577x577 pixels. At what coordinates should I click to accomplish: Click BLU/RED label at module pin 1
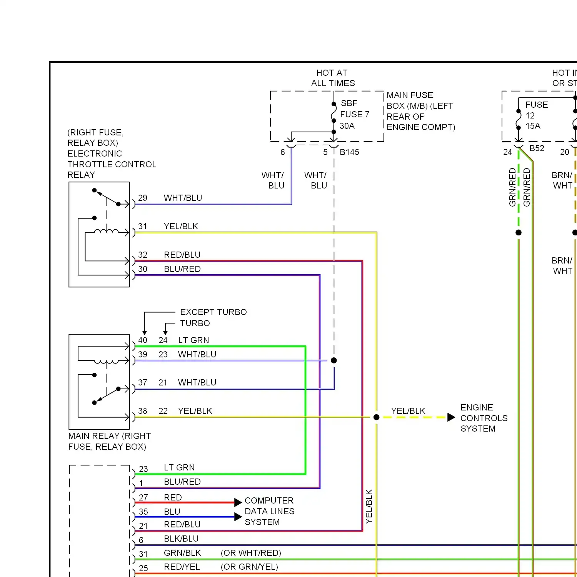182,482
